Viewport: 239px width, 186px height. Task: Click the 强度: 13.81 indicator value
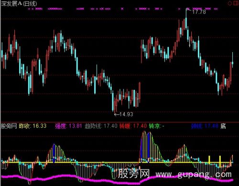[68, 126]
